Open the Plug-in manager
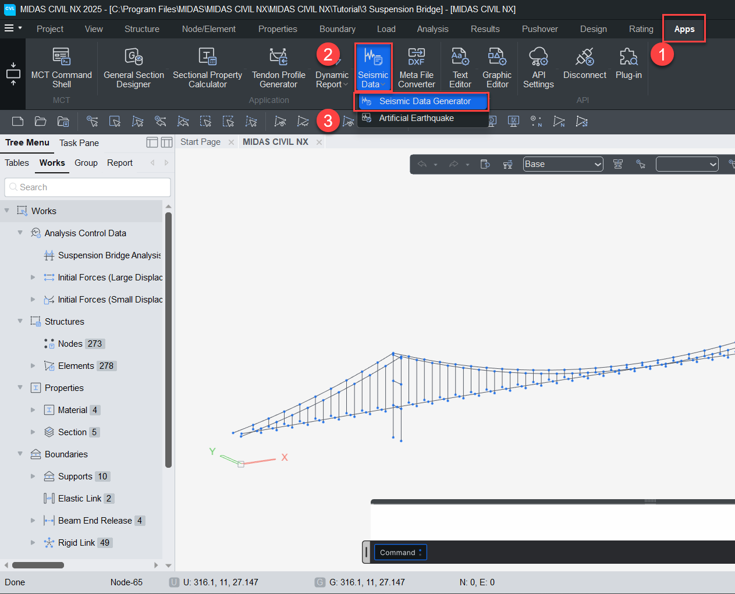735x594 pixels. click(629, 63)
